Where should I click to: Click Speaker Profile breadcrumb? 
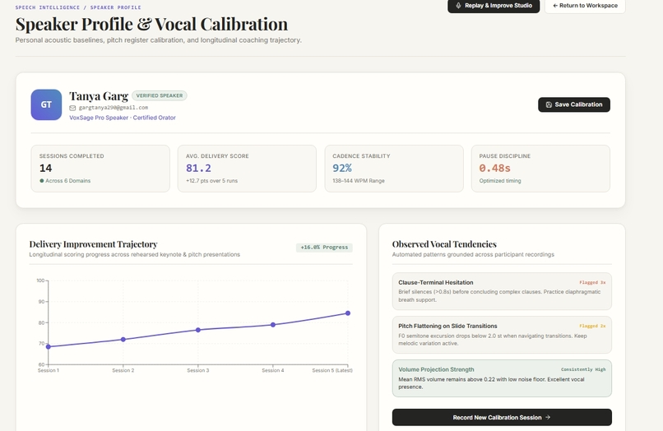tap(115, 7)
